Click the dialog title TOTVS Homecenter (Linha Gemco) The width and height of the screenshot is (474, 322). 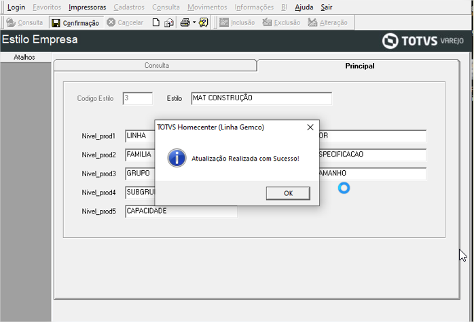(211, 127)
